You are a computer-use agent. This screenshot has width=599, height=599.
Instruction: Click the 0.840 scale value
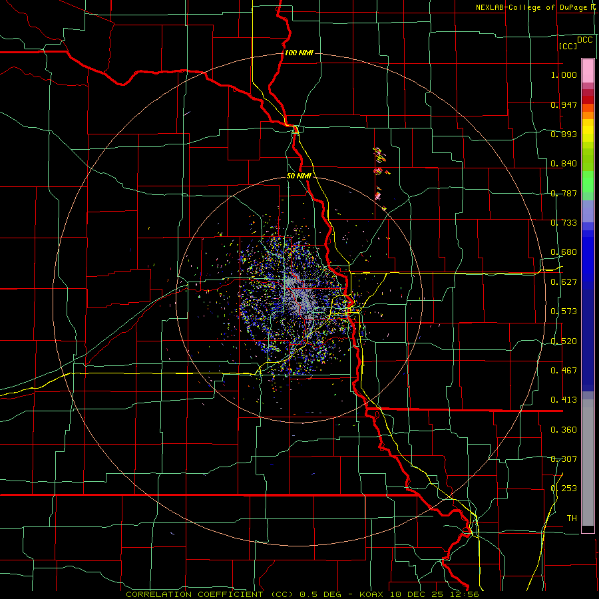point(564,164)
